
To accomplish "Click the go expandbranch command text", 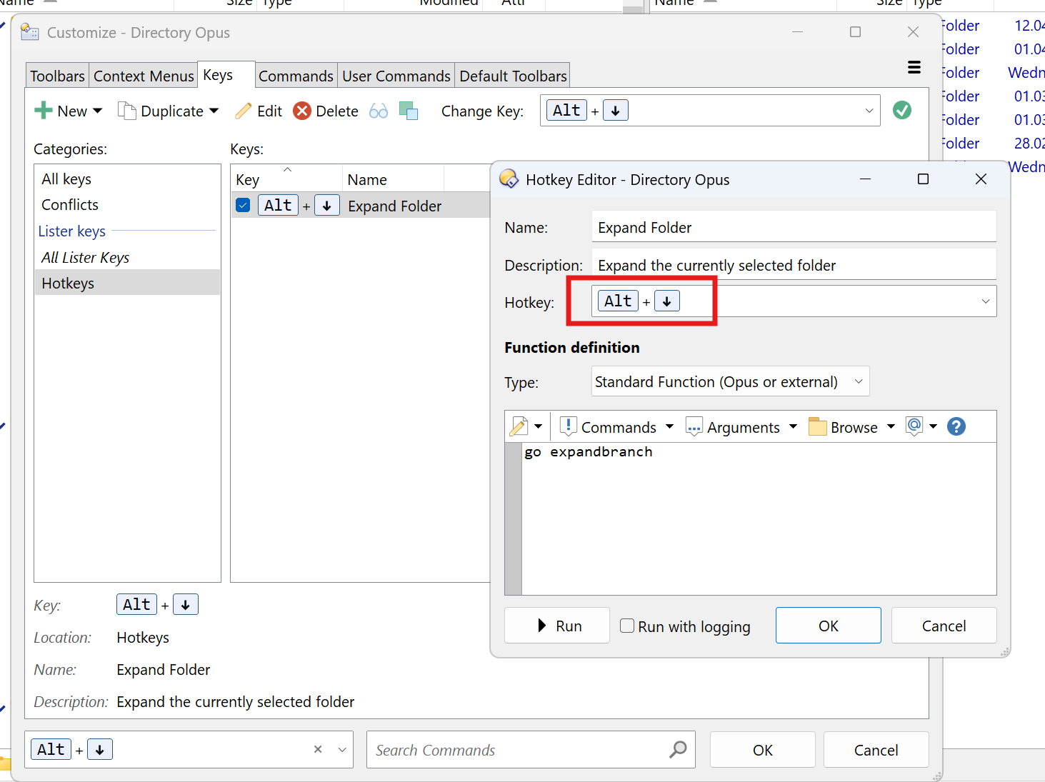I will point(589,452).
